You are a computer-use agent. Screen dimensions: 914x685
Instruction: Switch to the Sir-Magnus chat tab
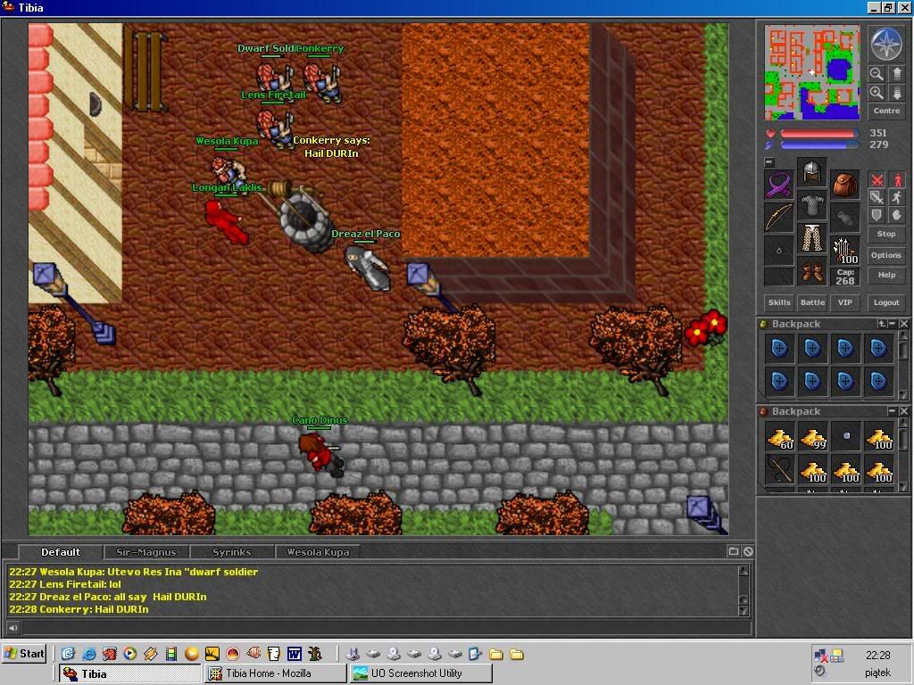pyautogui.click(x=145, y=552)
